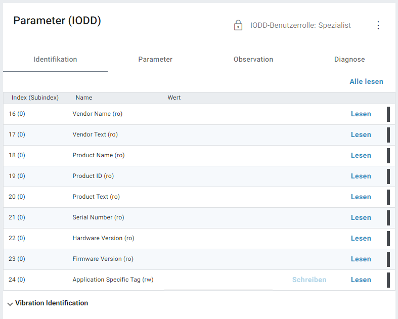Read the Vendor Text value

coord(361,134)
